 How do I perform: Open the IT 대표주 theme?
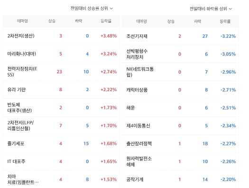tap(16, 161)
